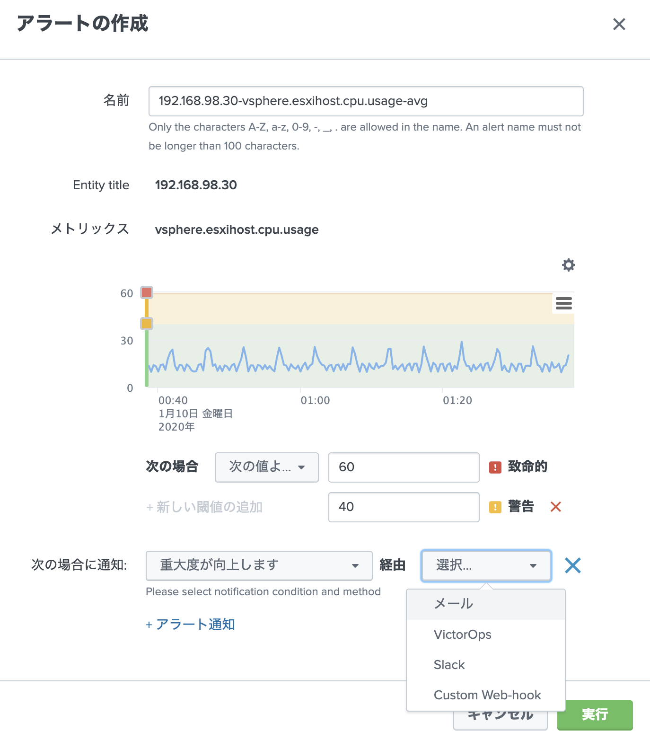650x740 pixels.
Task: Edit the critical threshold value 60
Action: [x=404, y=467]
